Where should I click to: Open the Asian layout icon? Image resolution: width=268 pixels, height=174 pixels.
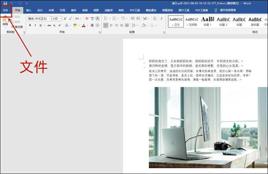pyautogui.click(x=145, y=18)
